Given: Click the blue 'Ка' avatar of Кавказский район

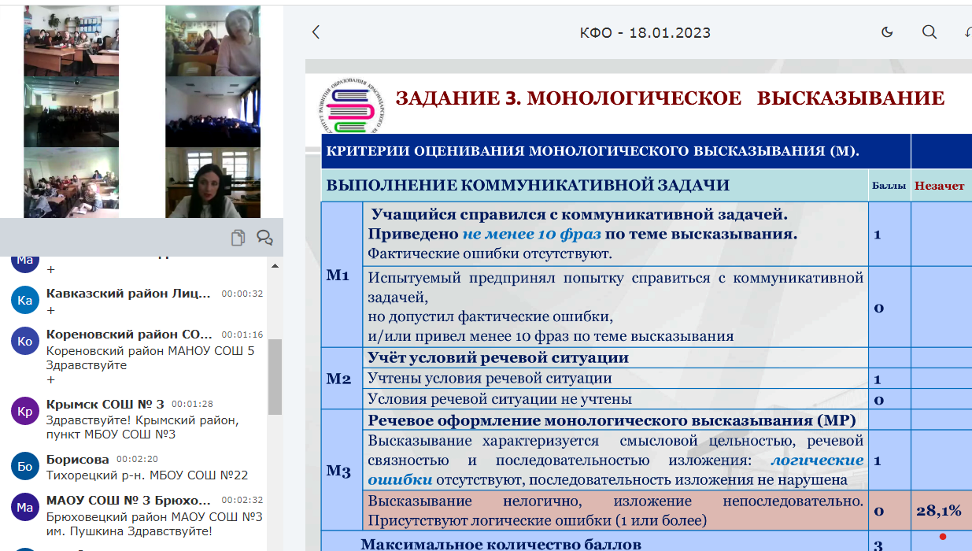Looking at the screenshot, I should 25,300.
